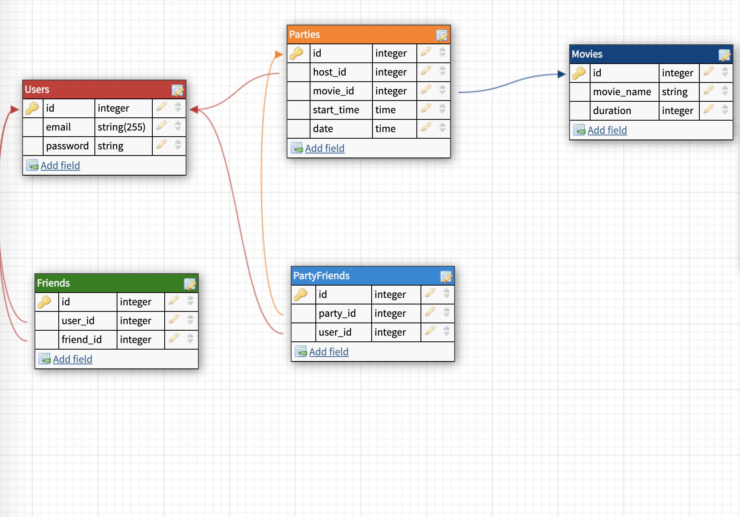The image size is (740, 517).
Task: Click Add field link in Users table
Action: coord(60,165)
